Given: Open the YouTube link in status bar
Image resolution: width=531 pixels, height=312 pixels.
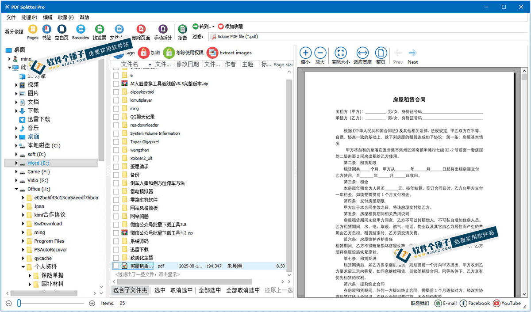Looking at the screenshot, I should (x=507, y=303).
